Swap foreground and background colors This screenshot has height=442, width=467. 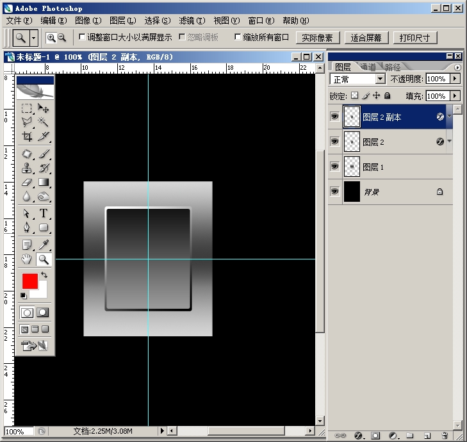tap(44, 275)
